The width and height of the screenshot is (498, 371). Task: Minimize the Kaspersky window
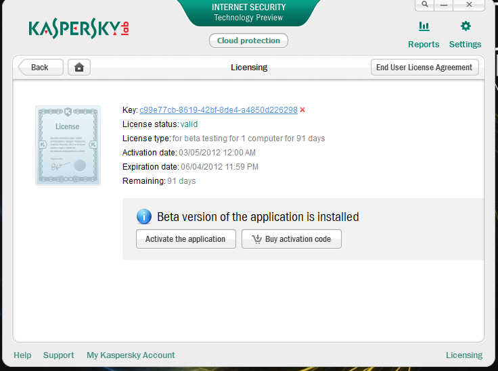[444, 5]
